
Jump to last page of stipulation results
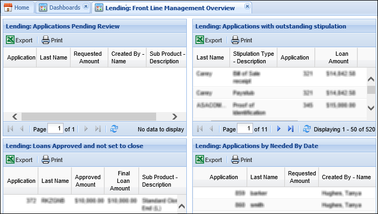click(x=291, y=129)
